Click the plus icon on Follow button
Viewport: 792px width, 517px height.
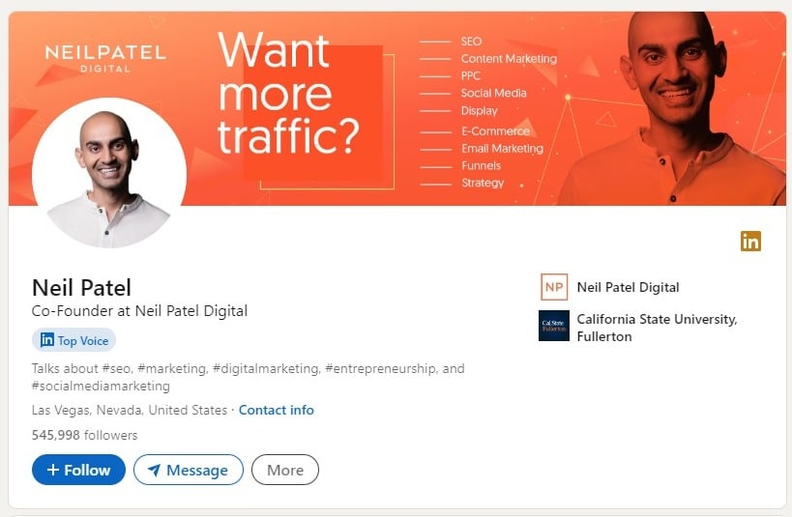point(52,471)
